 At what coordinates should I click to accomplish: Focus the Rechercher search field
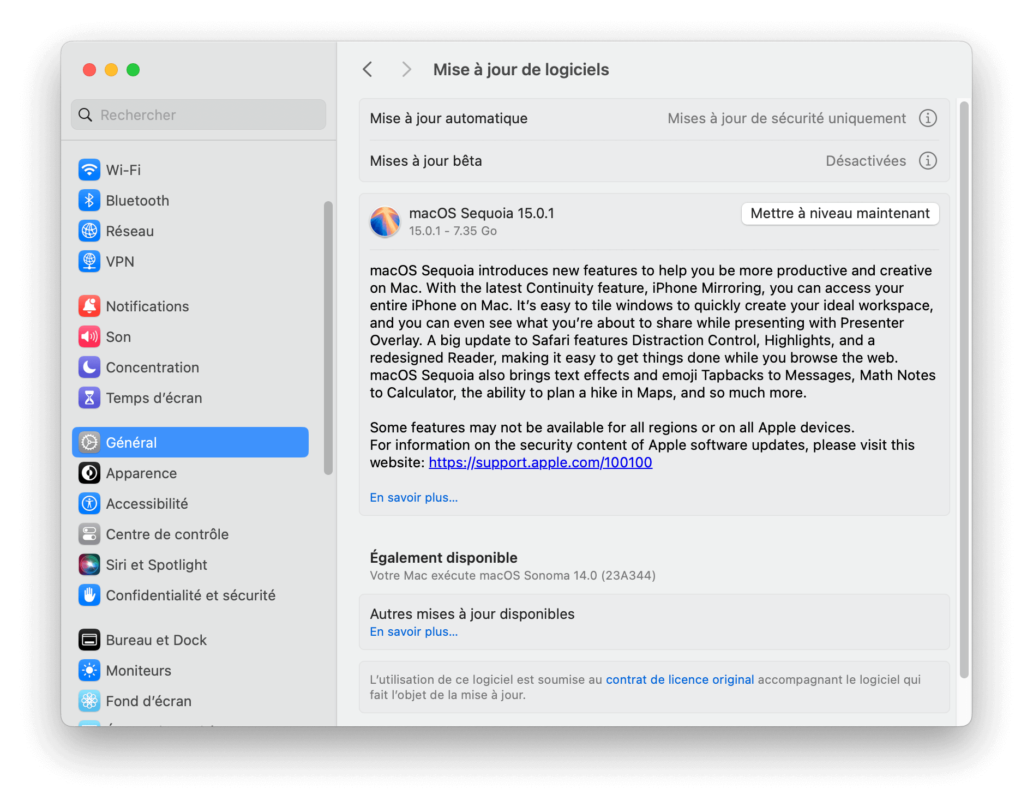(x=199, y=115)
